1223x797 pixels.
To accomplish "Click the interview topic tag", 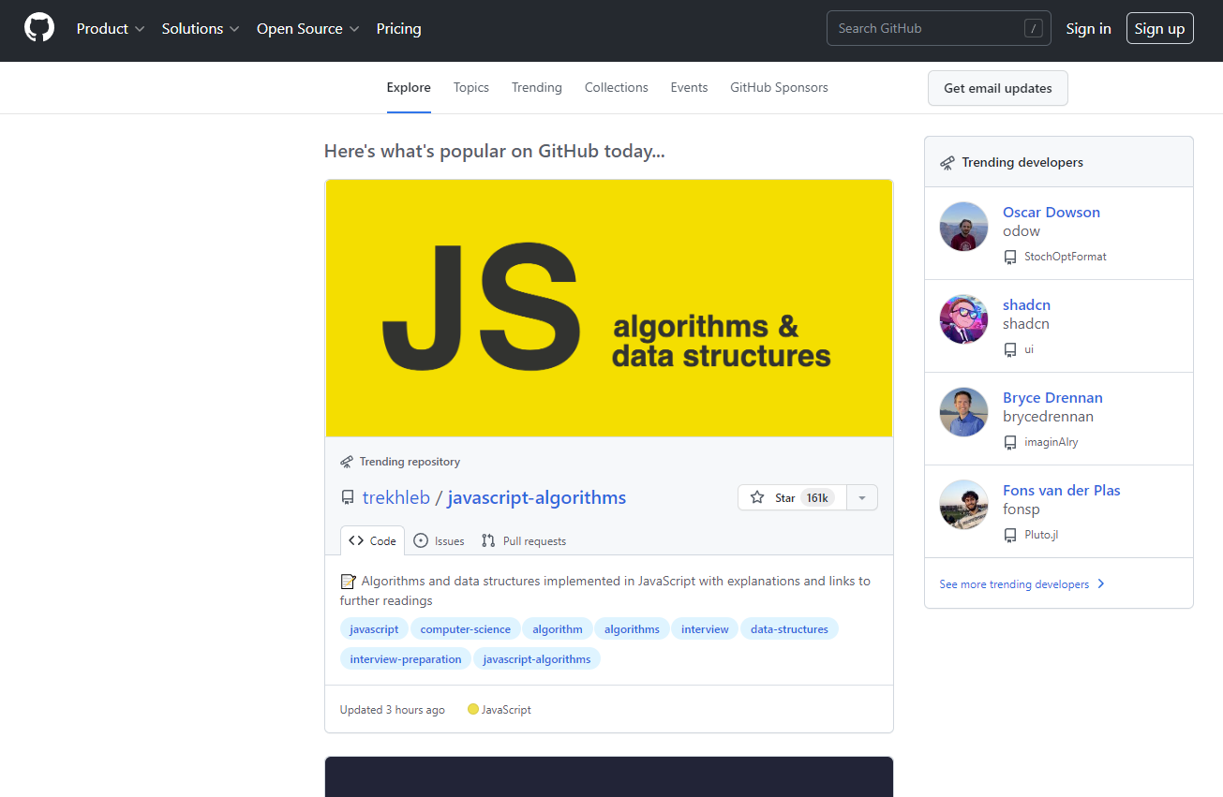I will coord(705,629).
